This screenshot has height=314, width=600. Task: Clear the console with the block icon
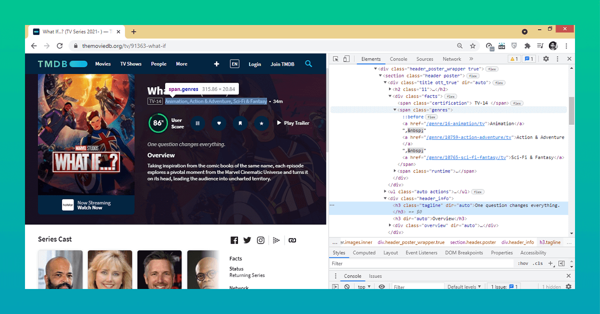346,287
